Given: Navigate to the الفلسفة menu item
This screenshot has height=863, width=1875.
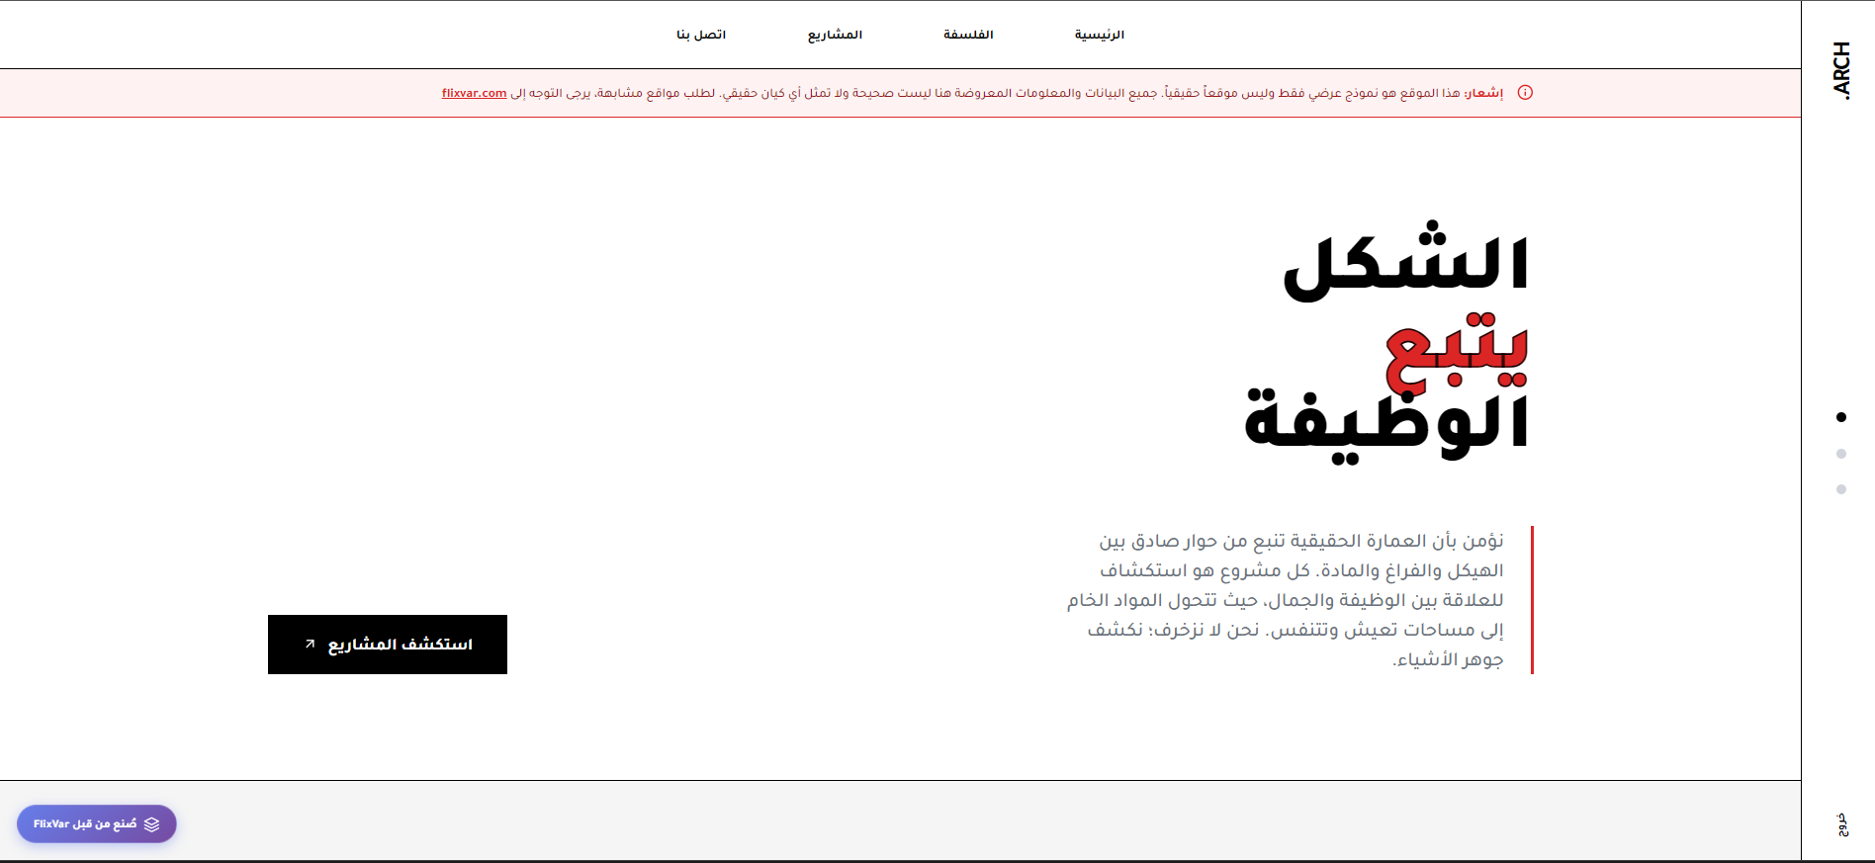Looking at the screenshot, I should [x=967, y=35].
